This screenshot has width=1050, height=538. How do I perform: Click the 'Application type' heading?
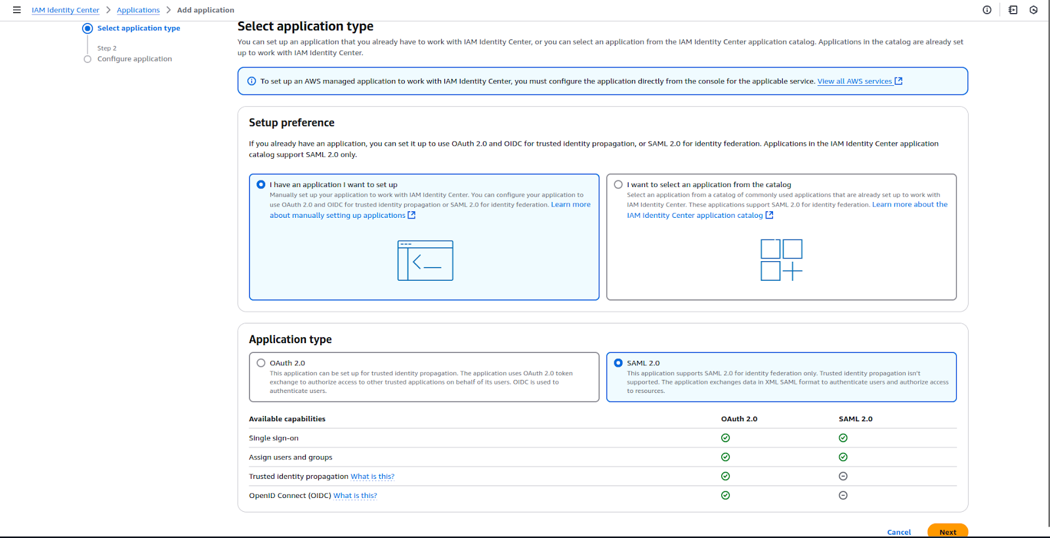pos(290,339)
